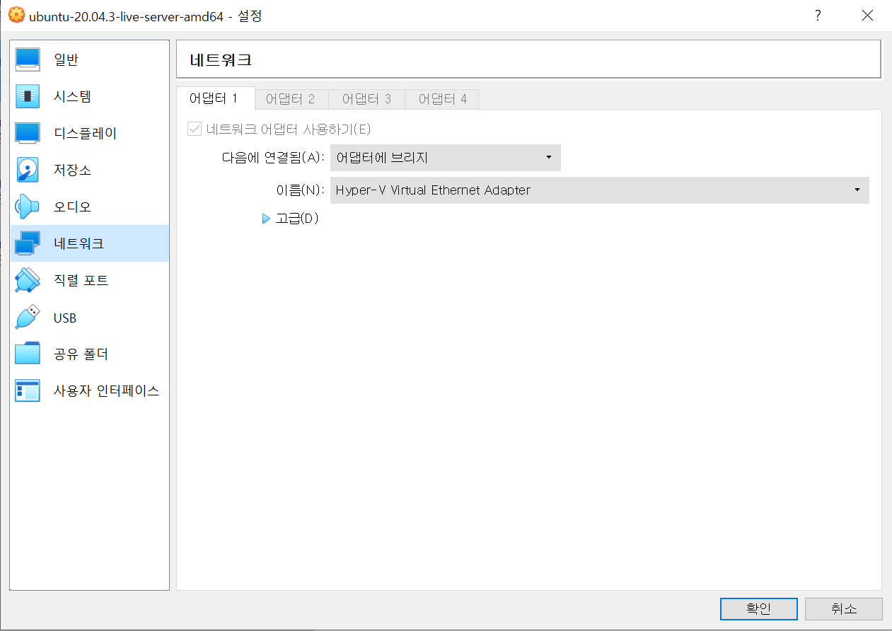Select the USB plug icon
Image resolution: width=892 pixels, height=631 pixels.
click(28, 317)
